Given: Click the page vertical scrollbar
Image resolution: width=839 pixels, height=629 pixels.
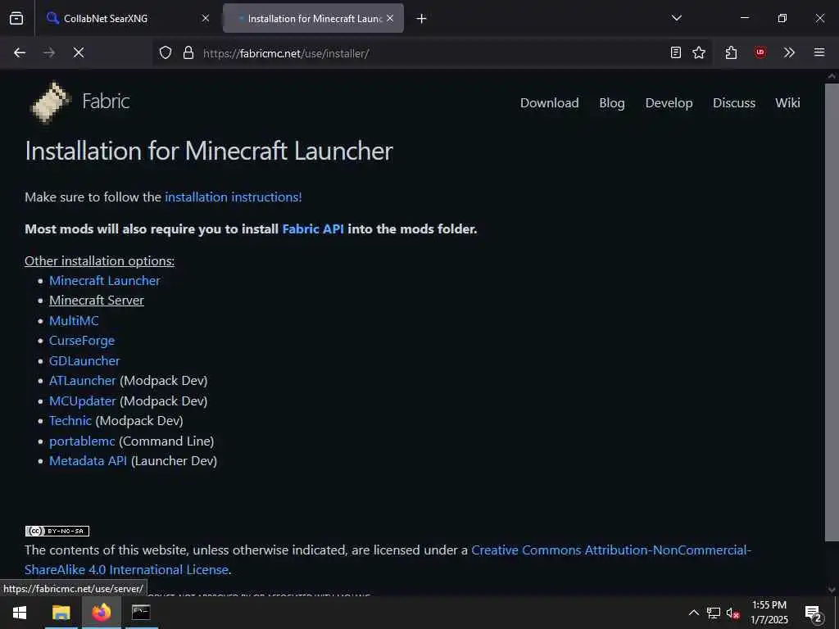Looking at the screenshot, I should 832,311.
